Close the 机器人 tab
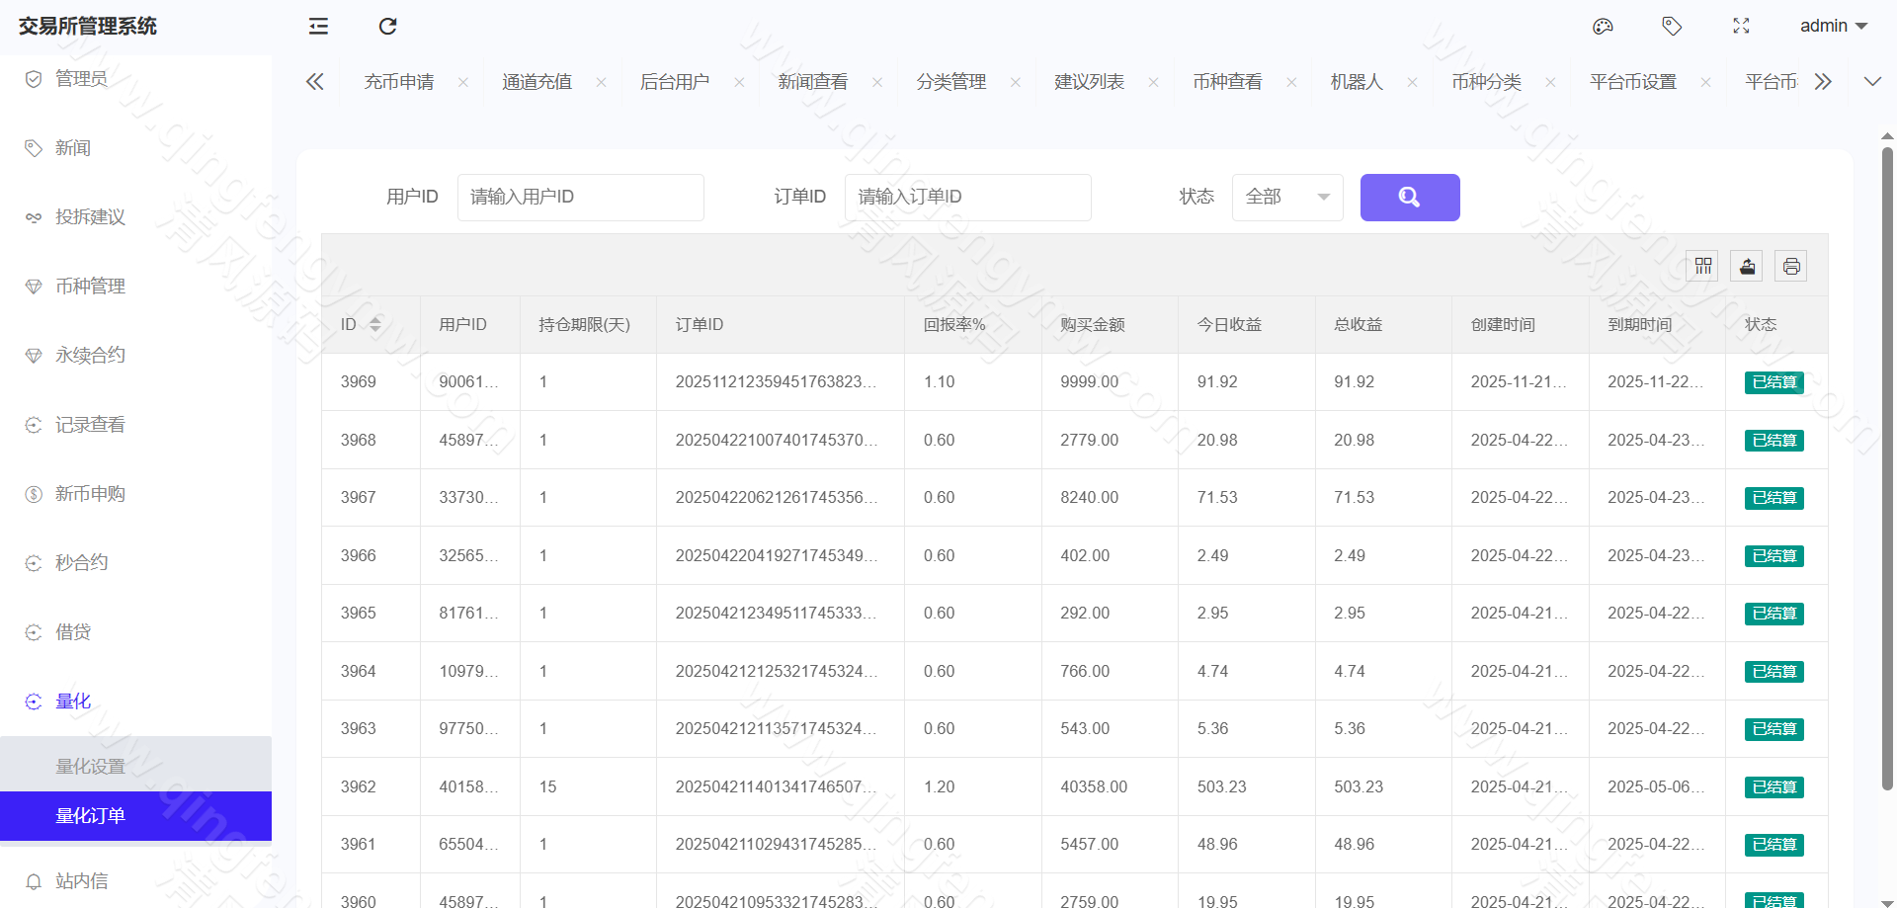Screen dimensions: 1897x908 pos(1412,82)
